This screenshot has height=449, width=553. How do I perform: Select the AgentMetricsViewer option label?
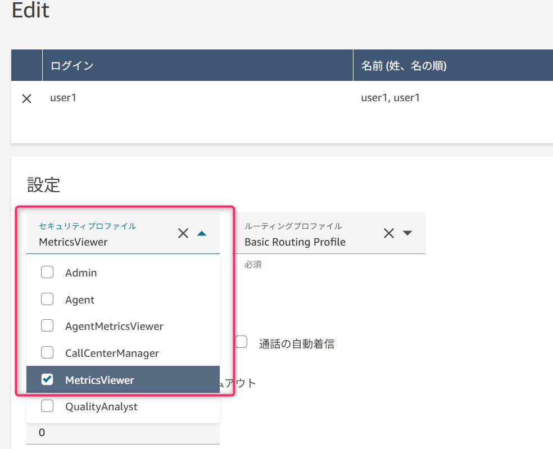click(x=114, y=326)
